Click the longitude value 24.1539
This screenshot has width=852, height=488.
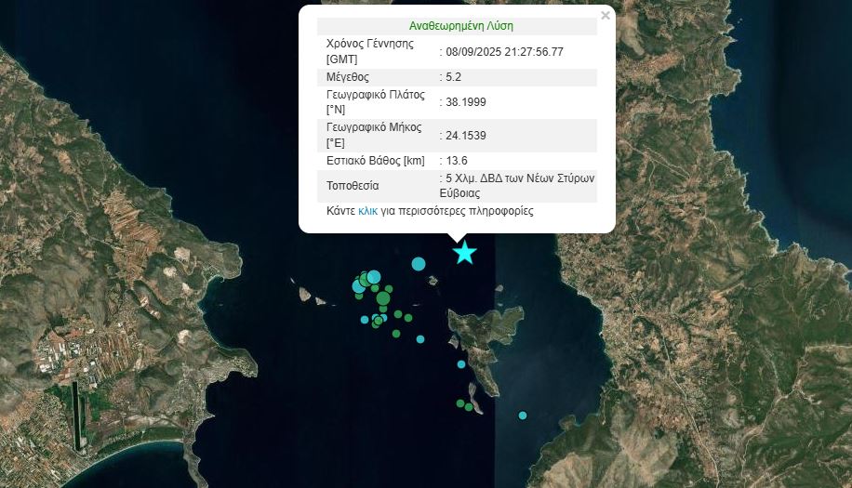point(466,135)
